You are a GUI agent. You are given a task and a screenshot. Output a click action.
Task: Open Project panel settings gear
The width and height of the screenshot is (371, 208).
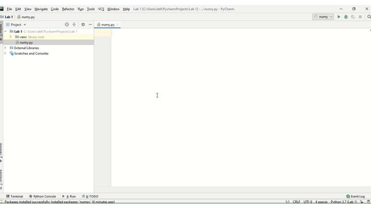[83, 24]
